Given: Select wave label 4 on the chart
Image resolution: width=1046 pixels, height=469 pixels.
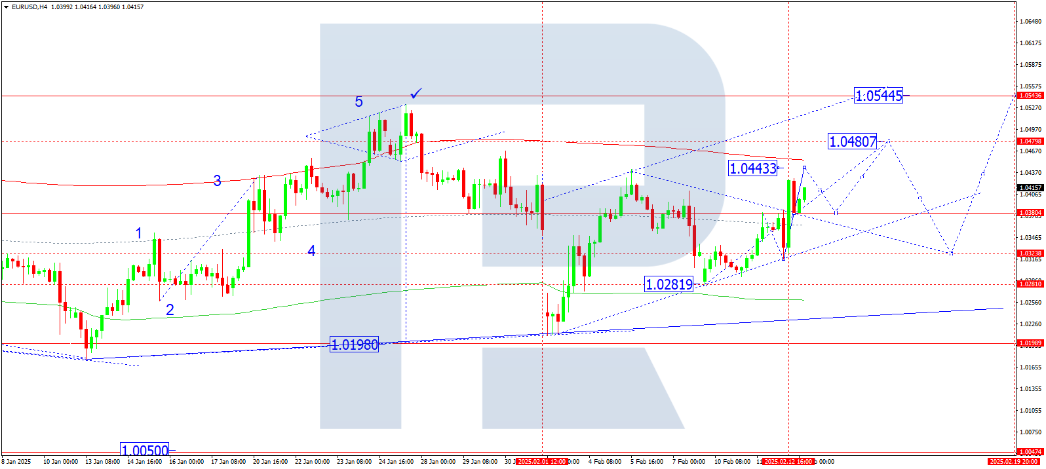Looking at the screenshot, I should pyautogui.click(x=311, y=251).
